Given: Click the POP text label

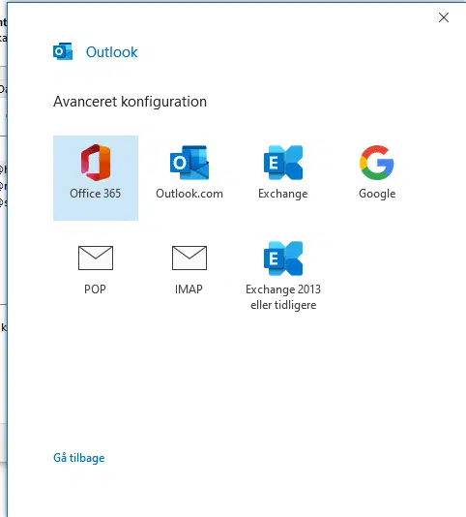Looking at the screenshot, I should tap(95, 289).
